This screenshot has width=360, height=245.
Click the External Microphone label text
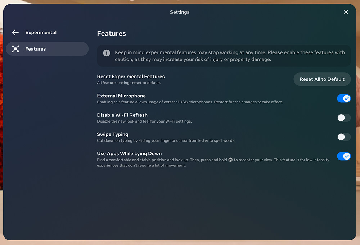pos(121,96)
